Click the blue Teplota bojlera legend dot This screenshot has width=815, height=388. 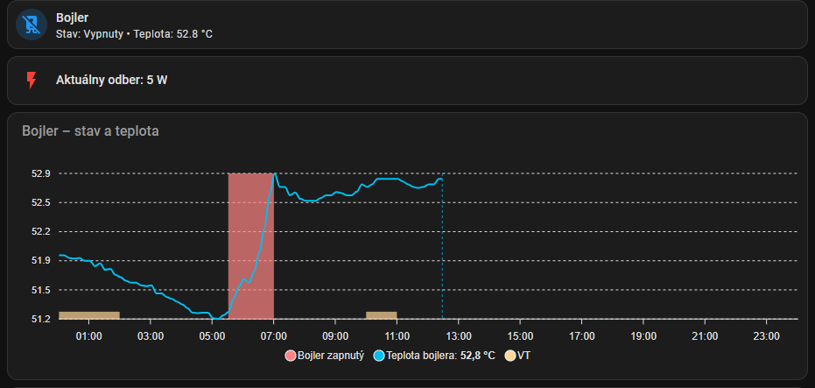click(x=379, y=356)
